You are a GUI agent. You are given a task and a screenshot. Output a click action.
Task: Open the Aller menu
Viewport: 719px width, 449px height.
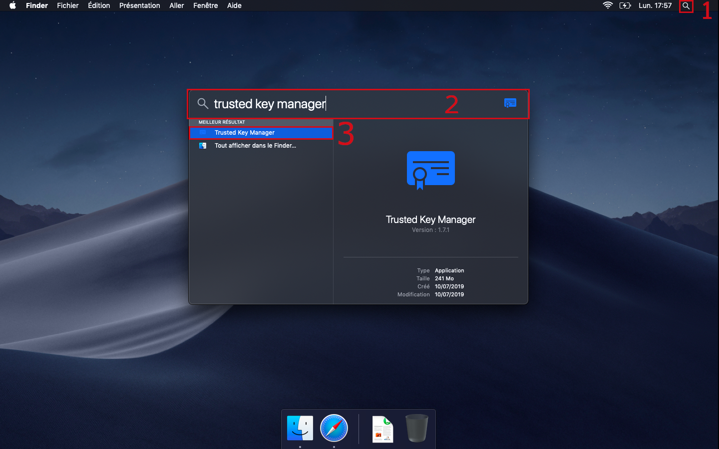point(177,5)
